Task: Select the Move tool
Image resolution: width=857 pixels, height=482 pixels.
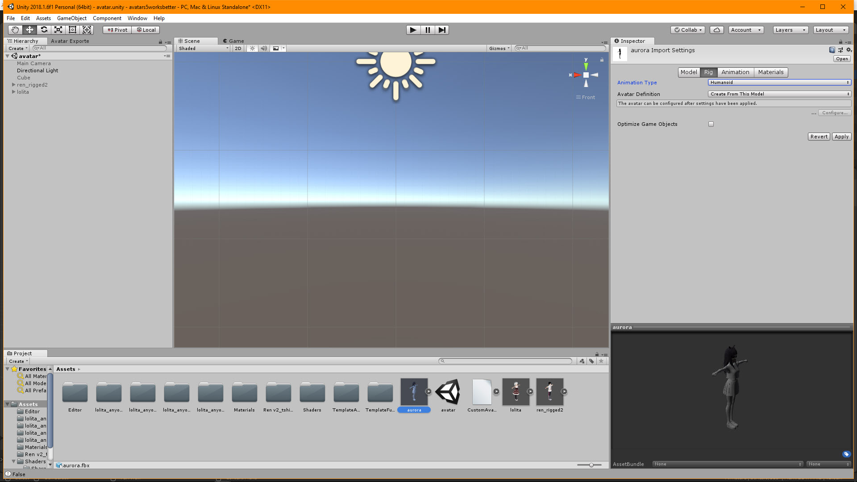Action: (29, 30)
